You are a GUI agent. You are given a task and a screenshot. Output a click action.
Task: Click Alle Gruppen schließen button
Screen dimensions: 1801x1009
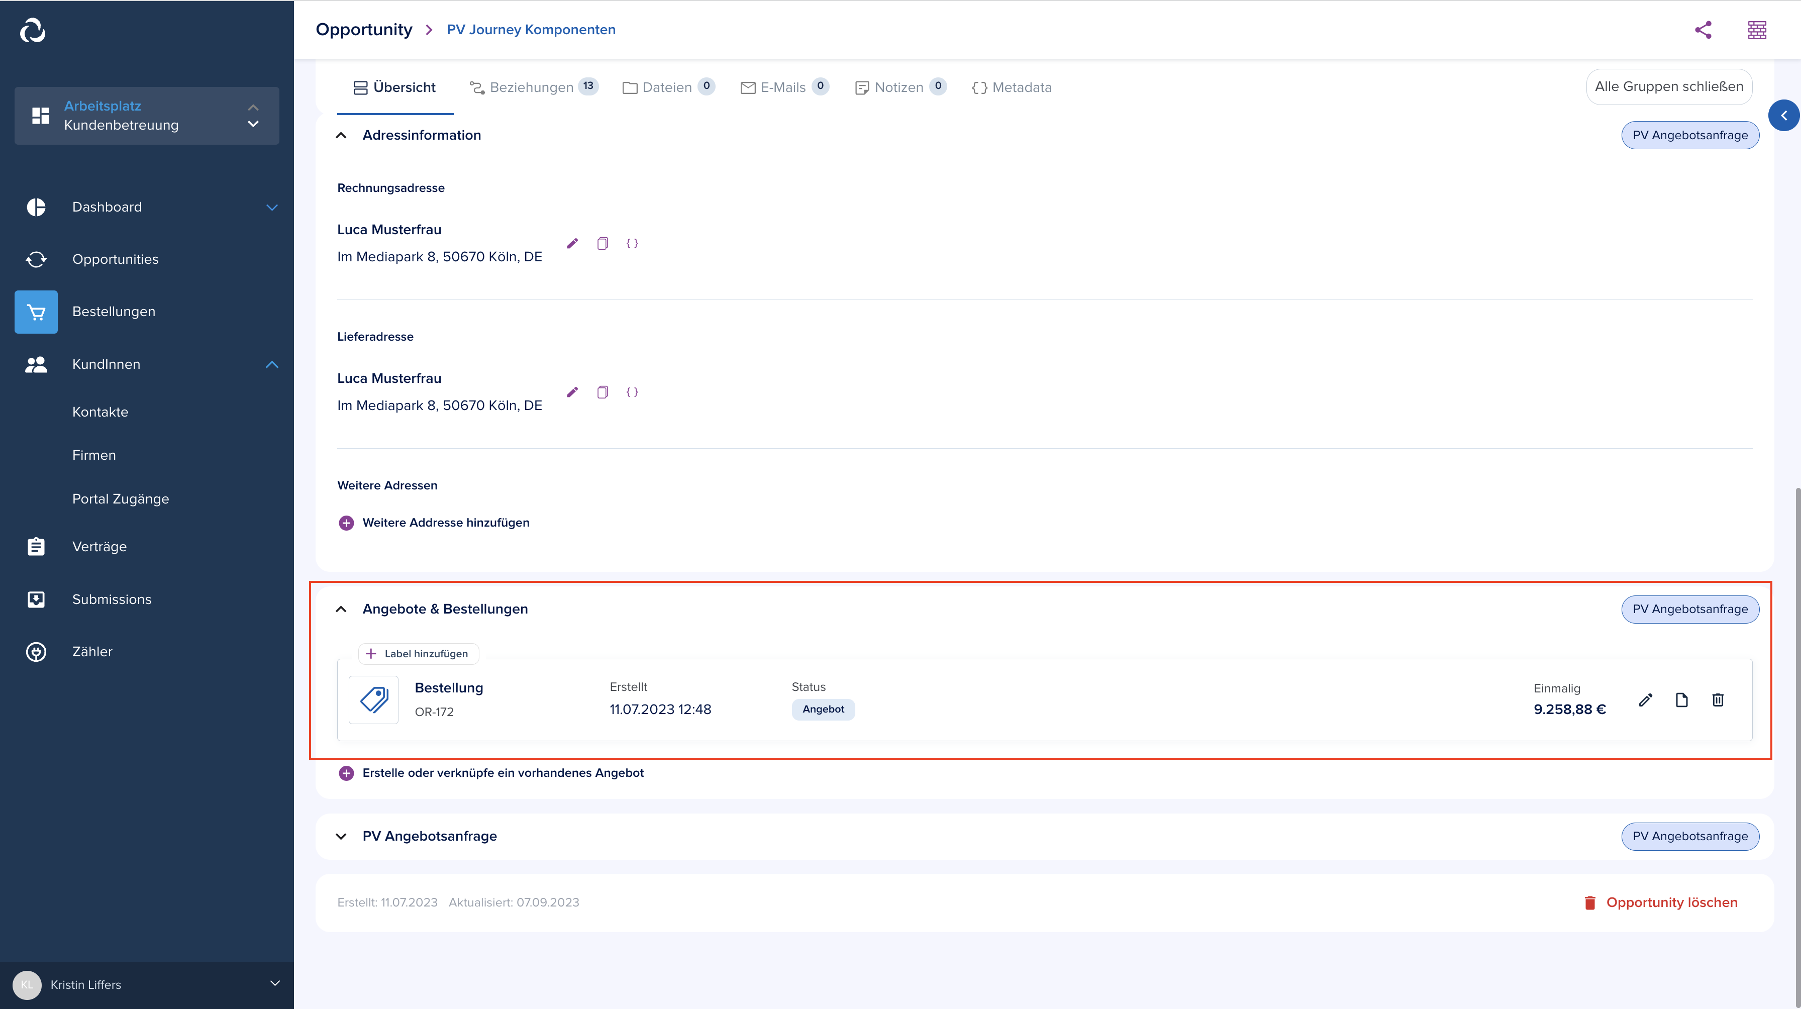tap(1670, 86)
